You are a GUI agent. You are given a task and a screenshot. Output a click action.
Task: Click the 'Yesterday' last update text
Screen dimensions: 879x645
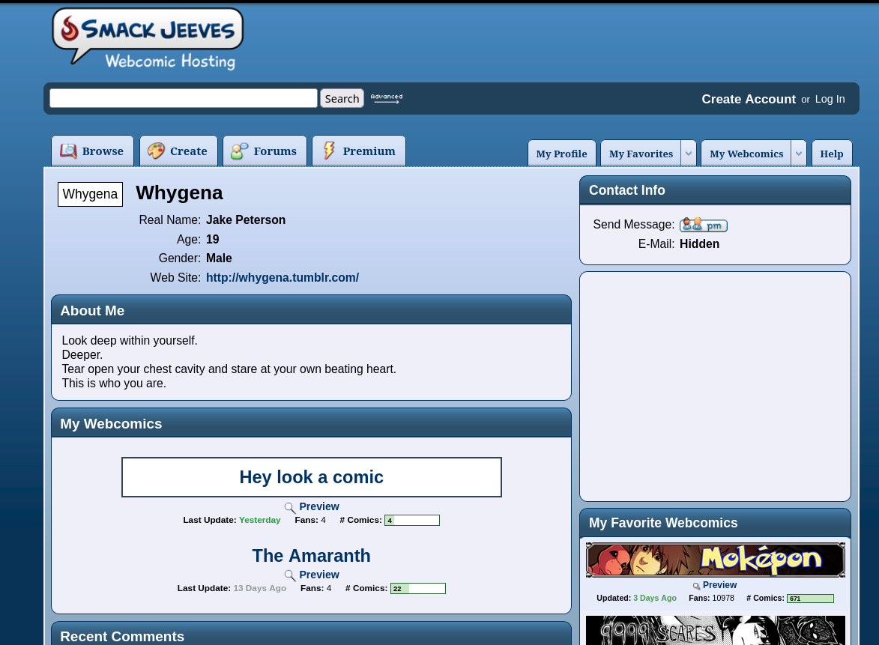coord(259,520)
